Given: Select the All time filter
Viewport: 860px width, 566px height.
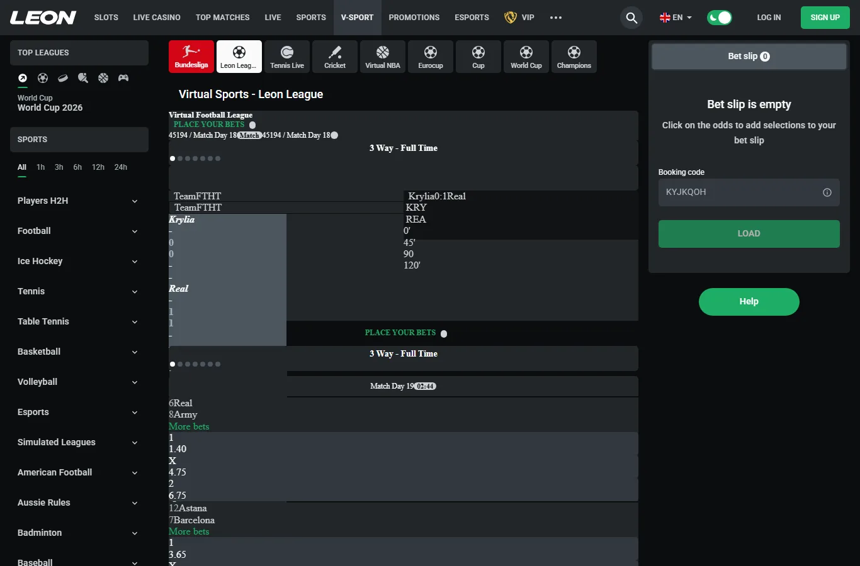Looking at the screenshot, I should click(x=22, y=167).
